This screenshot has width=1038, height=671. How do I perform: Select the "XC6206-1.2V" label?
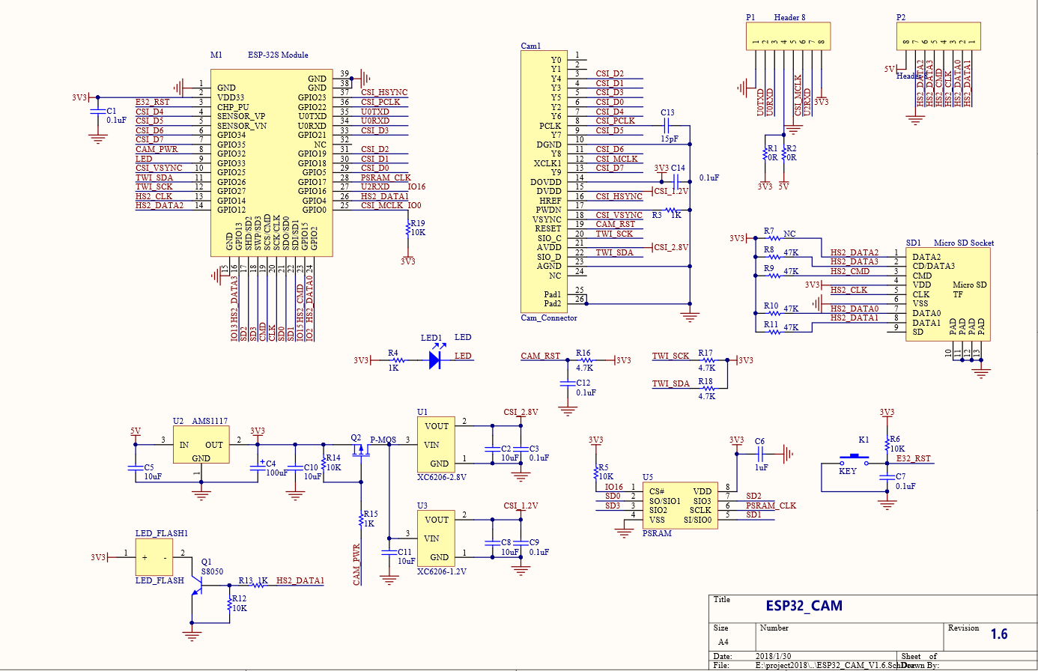[x=442, y=571]
